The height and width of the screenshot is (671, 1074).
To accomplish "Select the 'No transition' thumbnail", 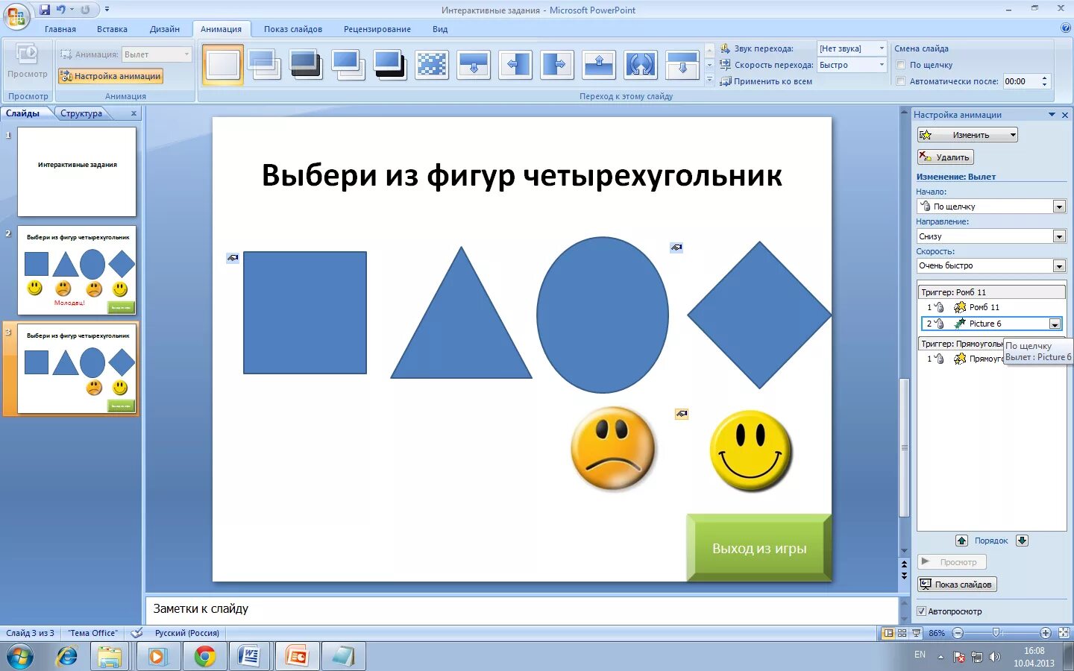I will coord(223,66).
